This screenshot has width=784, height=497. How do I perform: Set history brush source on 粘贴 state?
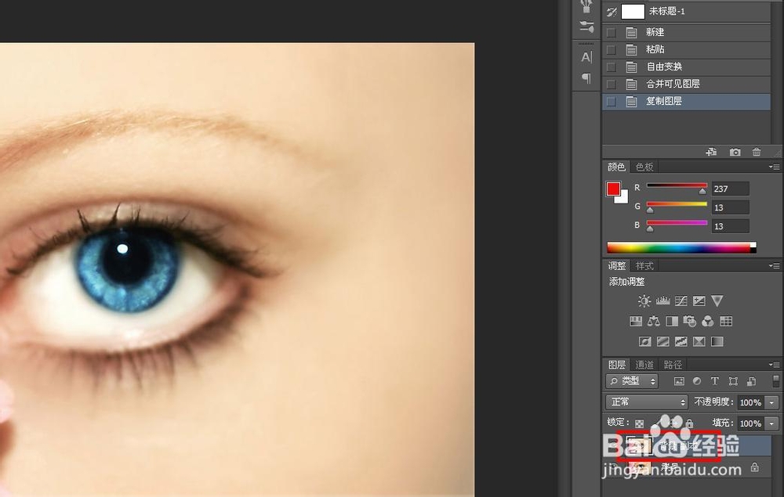(611, 49)
